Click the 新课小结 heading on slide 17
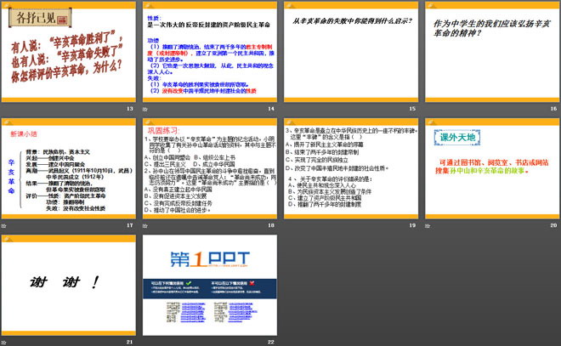Screen dimensions: 561x346 point(24,134)
